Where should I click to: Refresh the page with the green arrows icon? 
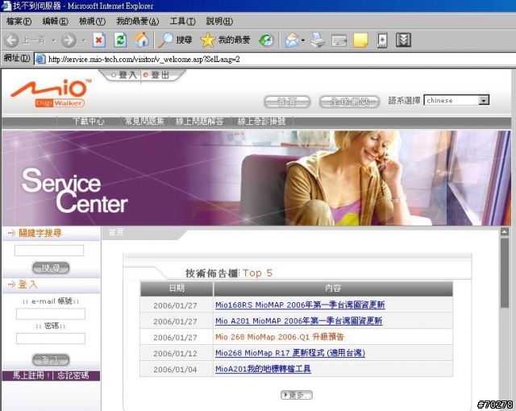[120, 40]
